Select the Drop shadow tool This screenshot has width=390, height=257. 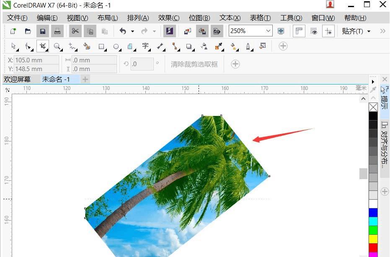pos(189,46)
